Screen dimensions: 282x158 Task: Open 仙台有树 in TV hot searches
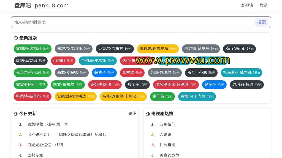pyautogui.click(x=167, y=145)
